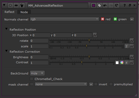139x98 pixels.
Task: Open animation menu for Brightness
Action: [132, 57]
